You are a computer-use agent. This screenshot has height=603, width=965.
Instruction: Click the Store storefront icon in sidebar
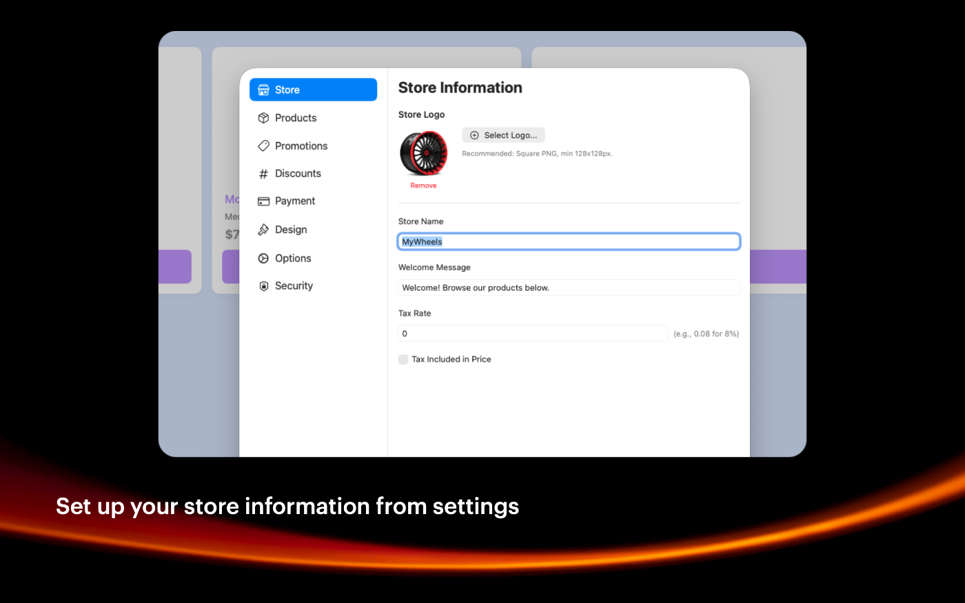point(263,90)
